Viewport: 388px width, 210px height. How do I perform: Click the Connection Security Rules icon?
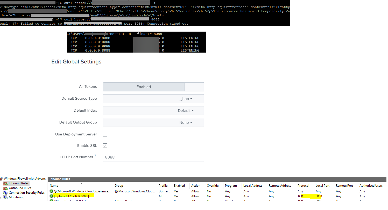click(5, 193)
